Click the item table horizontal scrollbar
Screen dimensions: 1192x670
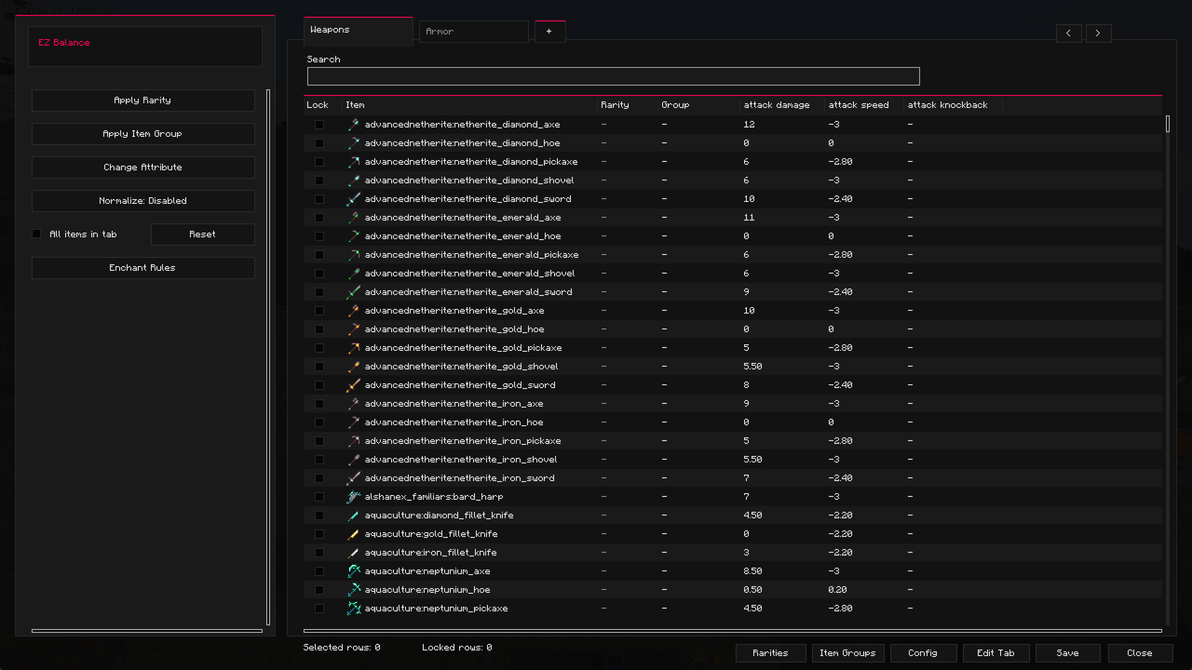click(732, 631)
